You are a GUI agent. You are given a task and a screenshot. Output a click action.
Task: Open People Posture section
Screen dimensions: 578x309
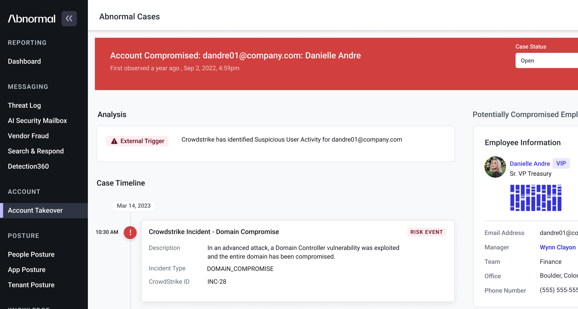tap(31, 254)
